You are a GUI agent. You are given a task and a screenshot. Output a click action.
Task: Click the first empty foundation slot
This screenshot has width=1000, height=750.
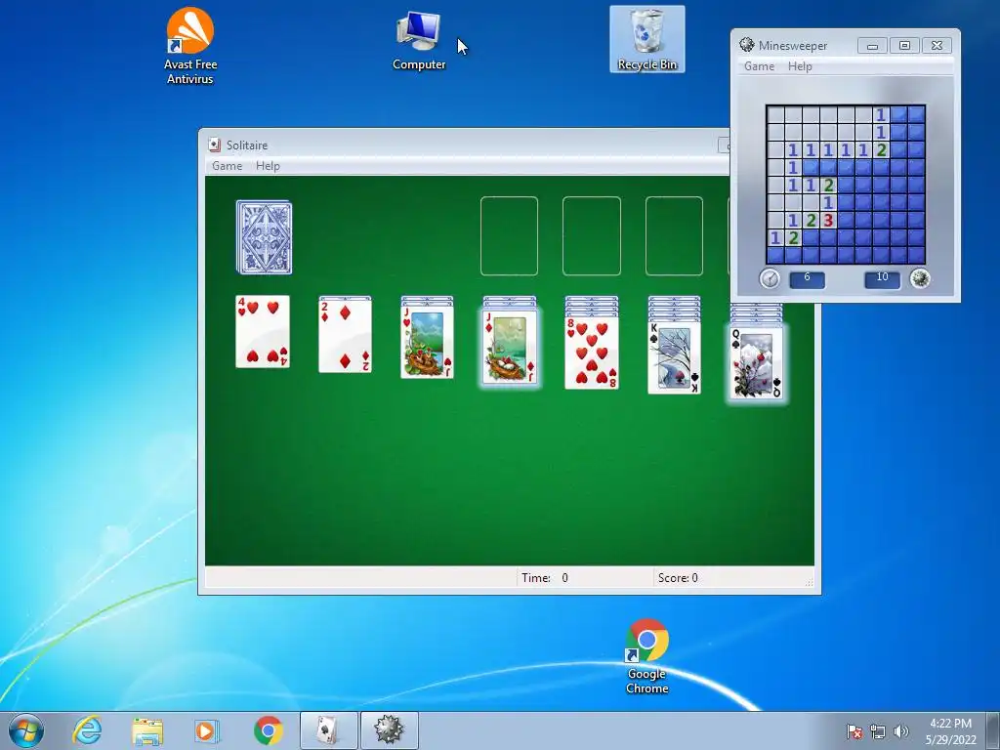pyautogui.click(x=509, y=236)
